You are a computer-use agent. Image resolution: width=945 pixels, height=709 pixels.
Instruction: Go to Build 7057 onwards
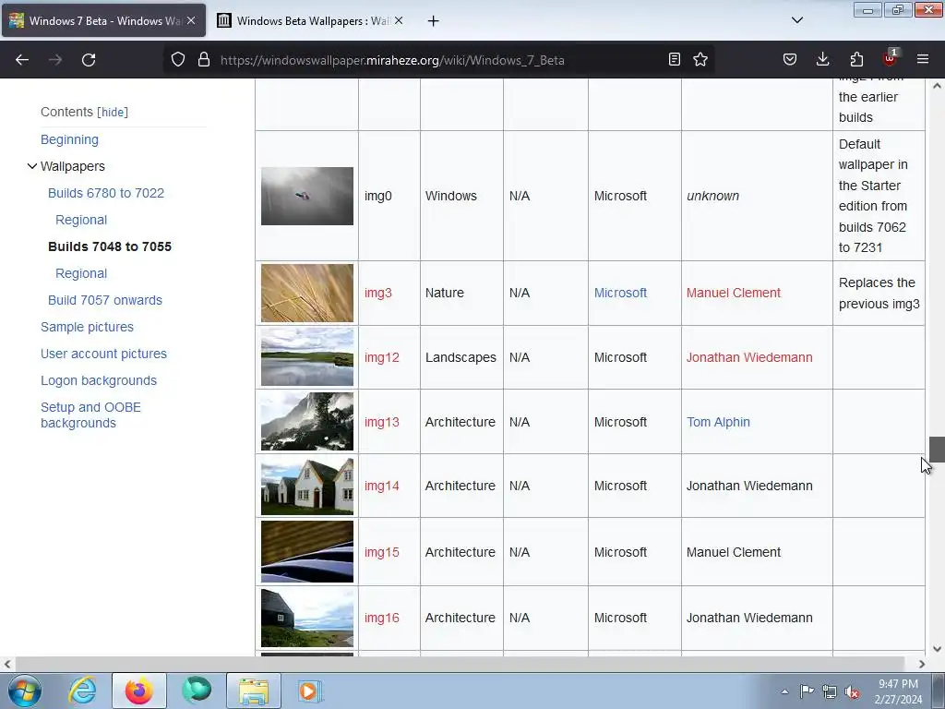(x=105, y=300)
